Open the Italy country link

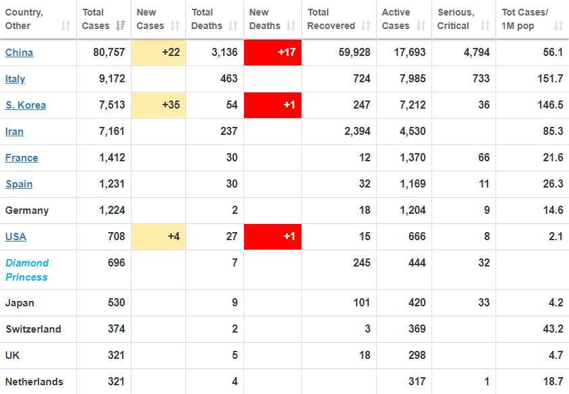pos(15,79)
